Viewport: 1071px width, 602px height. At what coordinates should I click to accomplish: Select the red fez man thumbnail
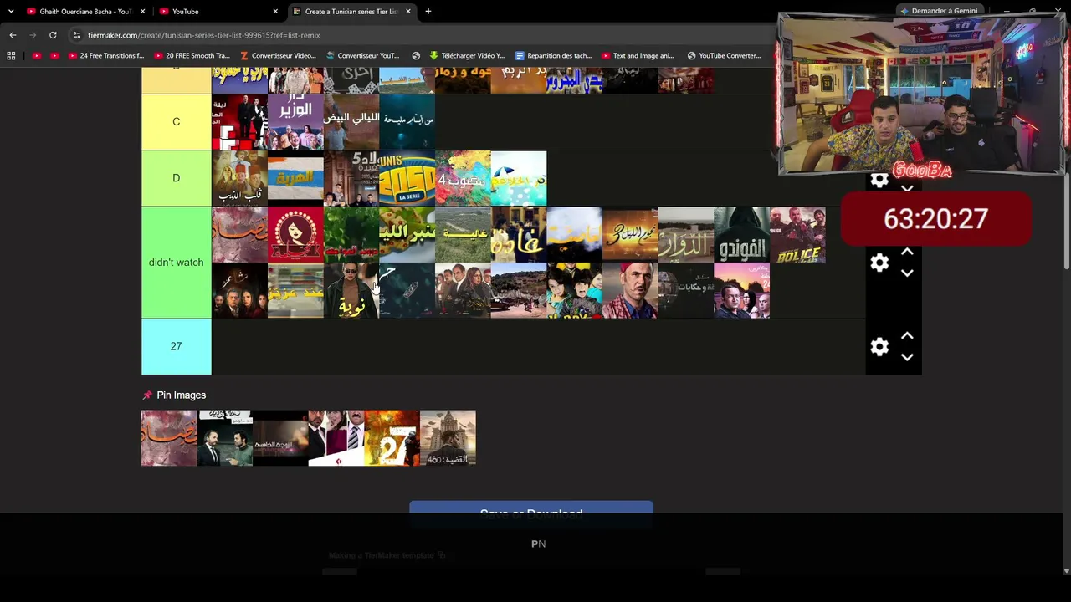coord(630,291)
